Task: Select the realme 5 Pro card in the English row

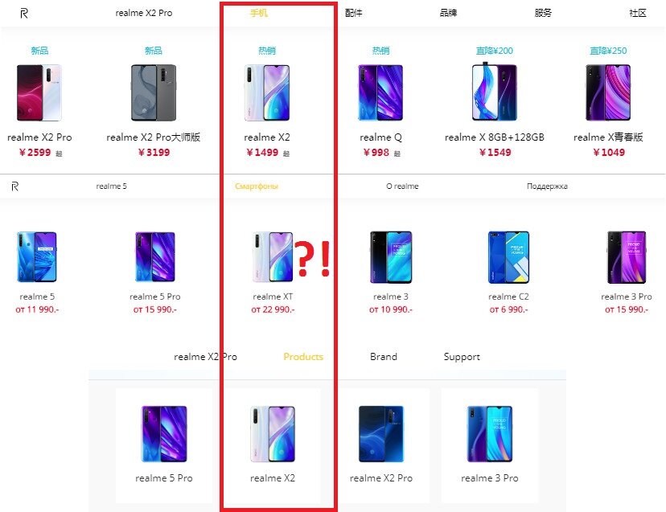Action: 164,445
